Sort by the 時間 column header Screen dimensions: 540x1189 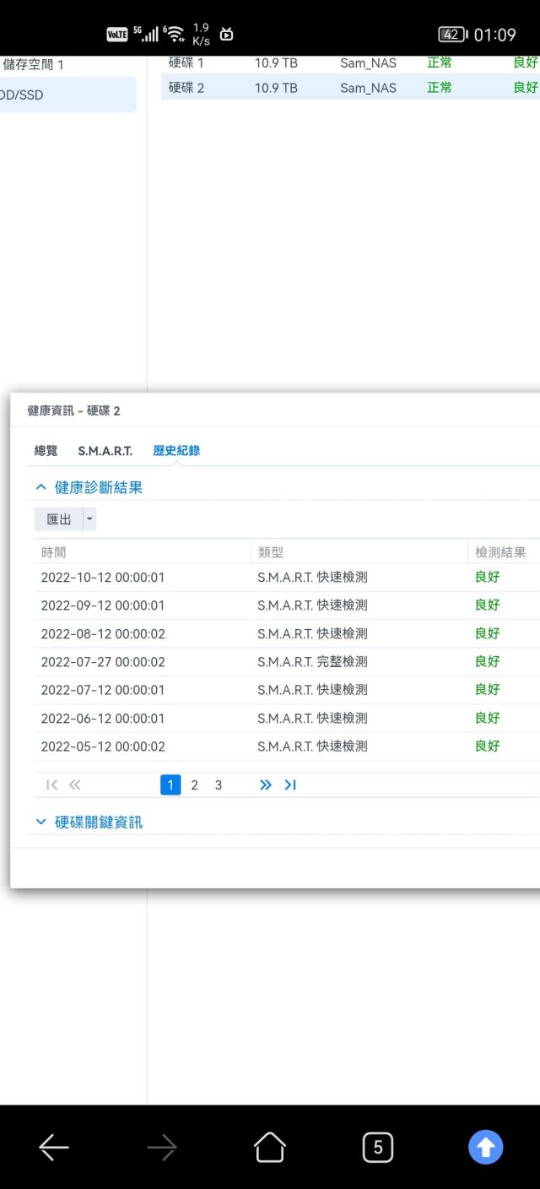click(x=54, y=552)
